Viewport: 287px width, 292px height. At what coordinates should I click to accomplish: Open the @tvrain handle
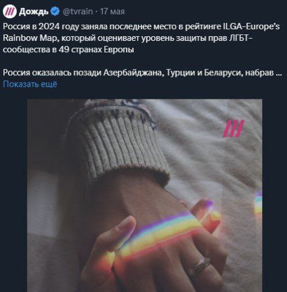coord(78,11)
